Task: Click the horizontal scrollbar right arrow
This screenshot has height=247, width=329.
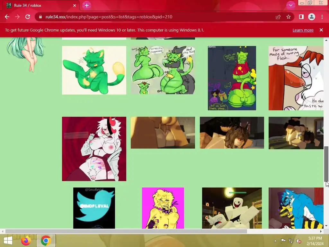Action: tap(321, 232)
